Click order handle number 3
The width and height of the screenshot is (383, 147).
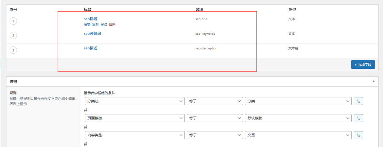(13, 50)
